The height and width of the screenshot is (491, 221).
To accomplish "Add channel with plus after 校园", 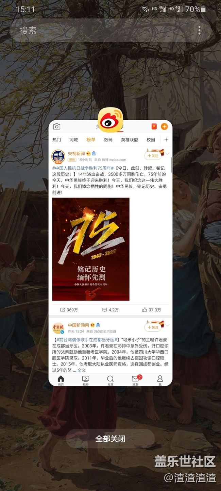I will point(166,140).
